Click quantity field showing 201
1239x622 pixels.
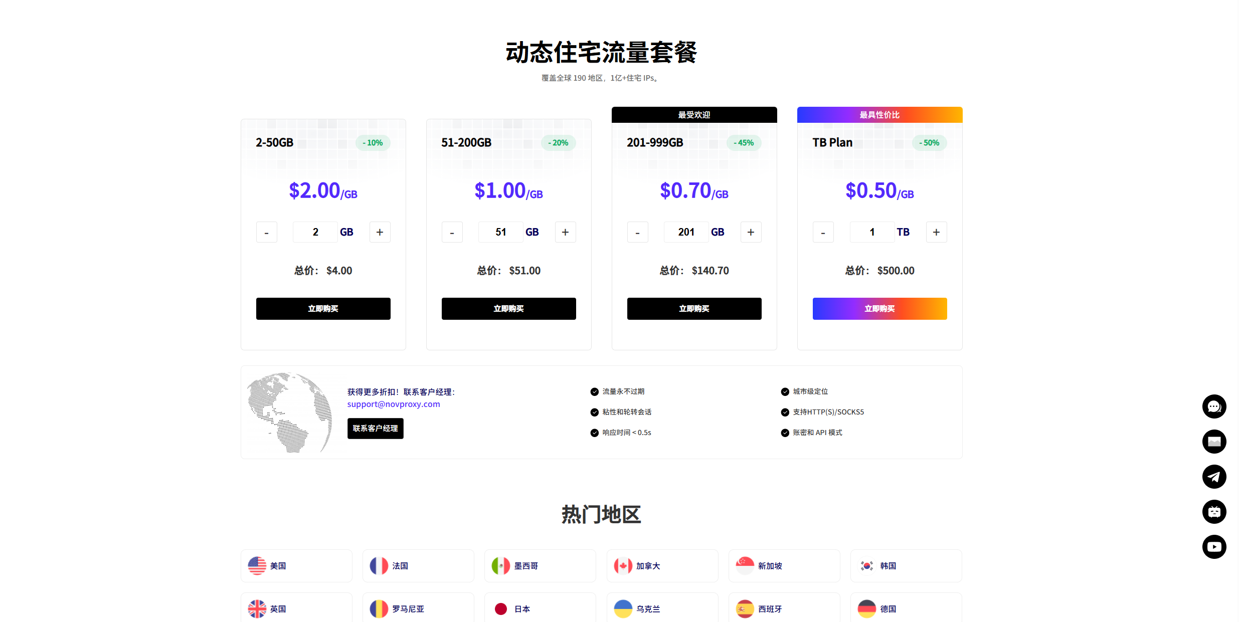click(x=686, y=232)
